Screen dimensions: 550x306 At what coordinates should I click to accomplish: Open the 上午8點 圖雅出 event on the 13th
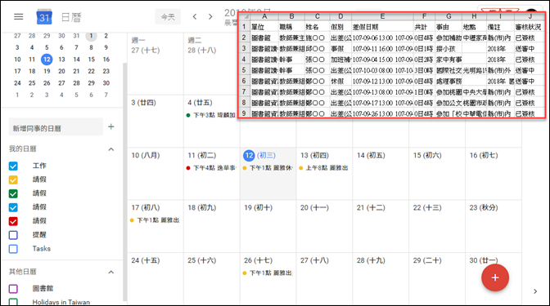coord(324,168)
